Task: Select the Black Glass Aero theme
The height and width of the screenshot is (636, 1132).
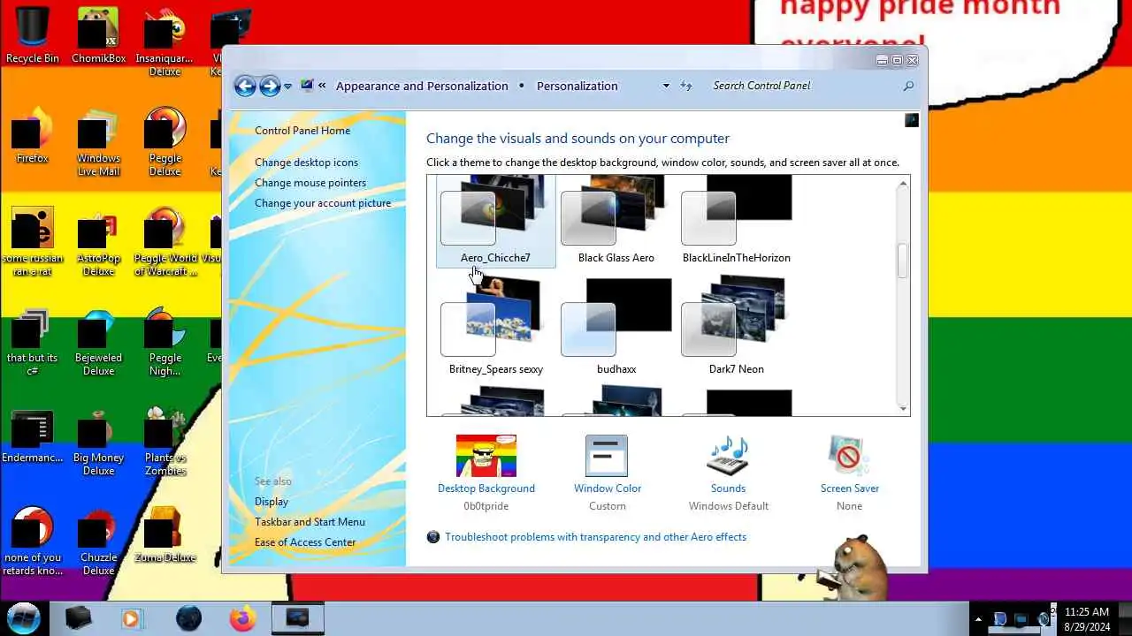Action: coord(616,221)
